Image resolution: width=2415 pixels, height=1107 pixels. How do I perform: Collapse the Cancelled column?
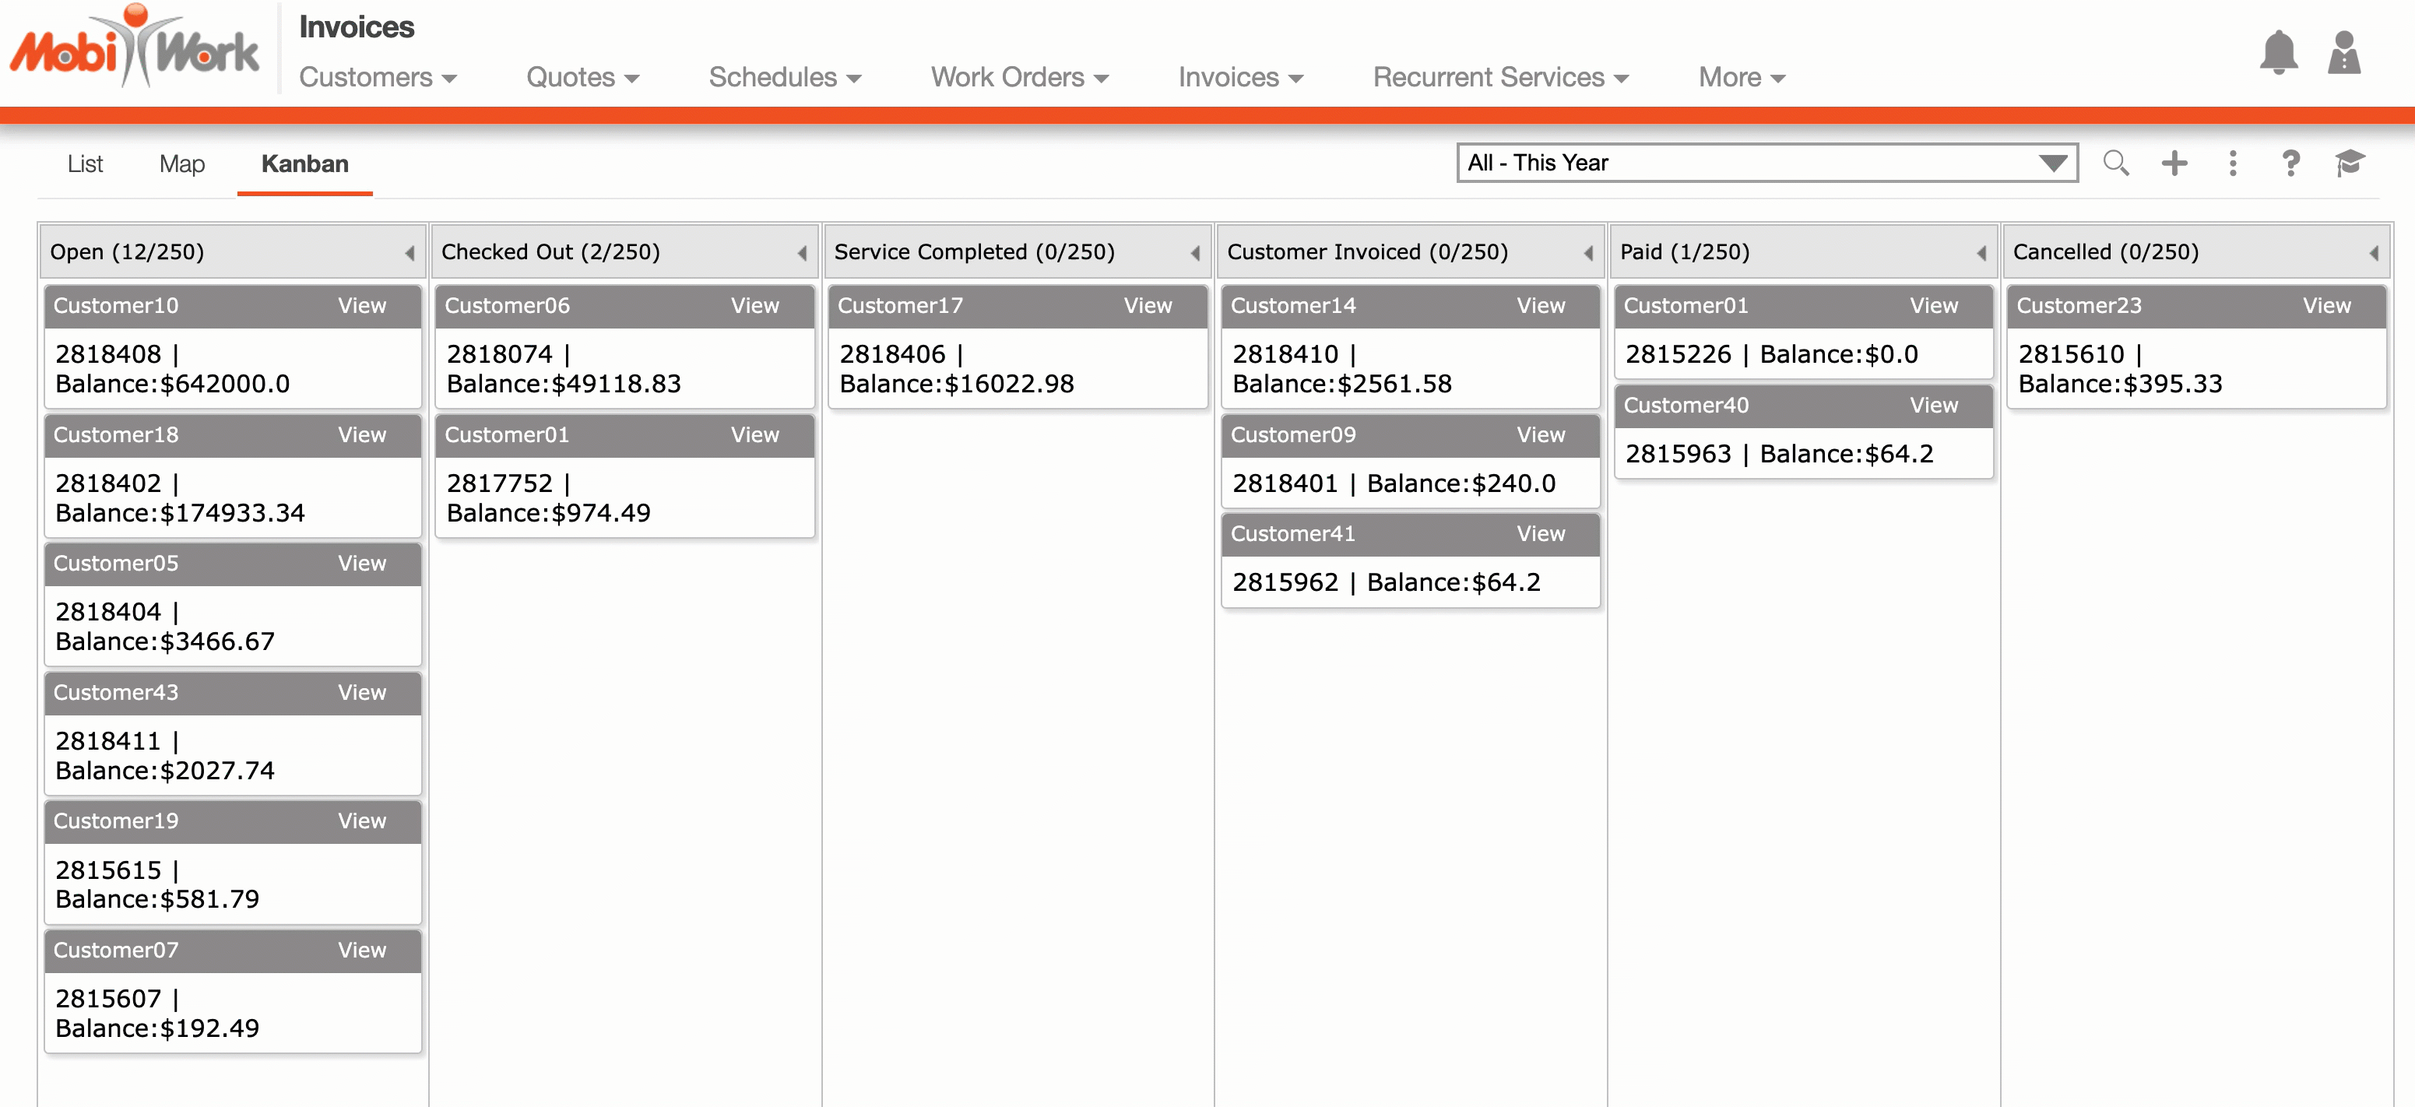(x=2374, y=253)
